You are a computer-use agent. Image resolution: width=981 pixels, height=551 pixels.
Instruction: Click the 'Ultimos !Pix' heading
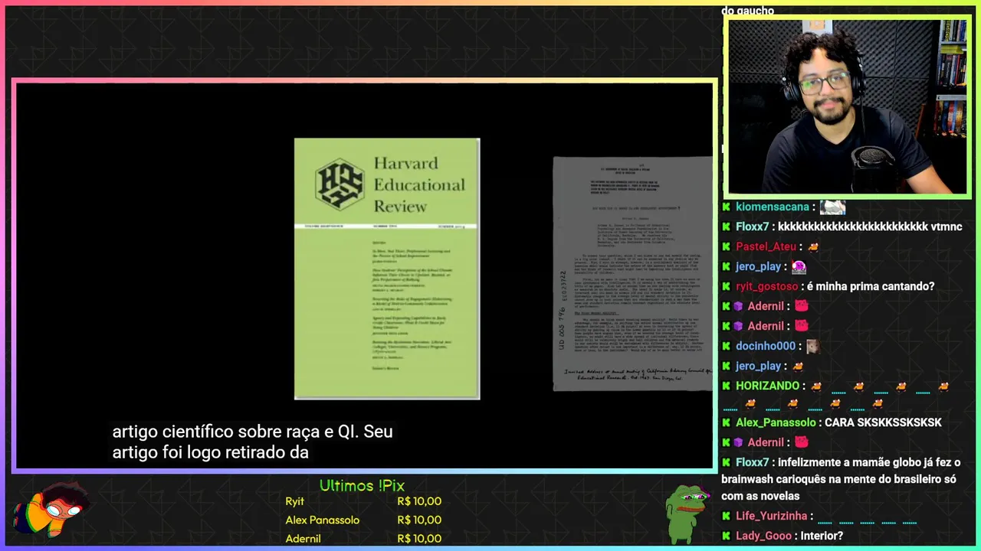point(362,485)
